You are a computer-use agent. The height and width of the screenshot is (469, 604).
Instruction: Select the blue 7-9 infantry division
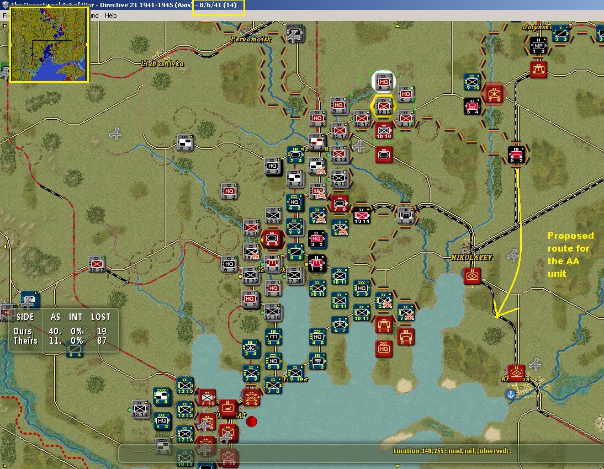251,374
